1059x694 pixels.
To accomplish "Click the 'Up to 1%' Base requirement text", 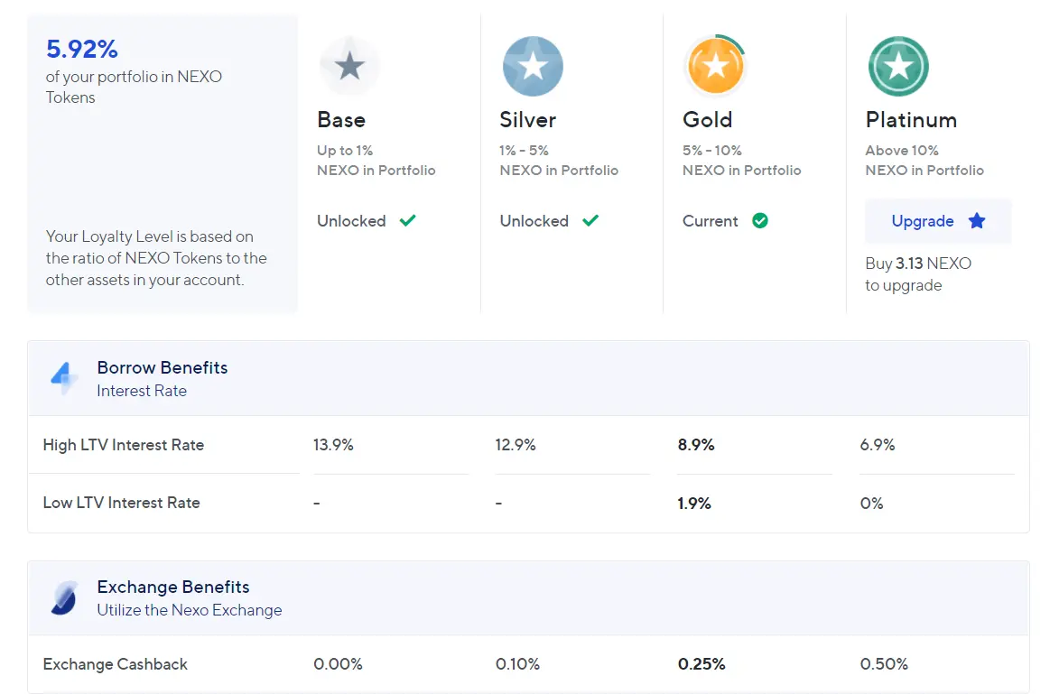I will 345,151.
